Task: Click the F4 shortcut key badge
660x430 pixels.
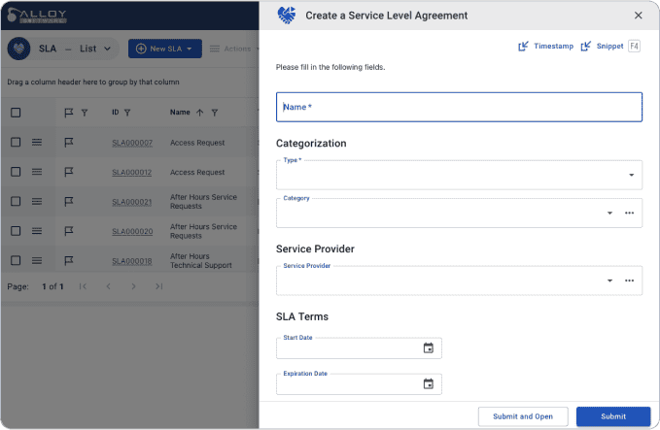Action: tap(634, 46)
